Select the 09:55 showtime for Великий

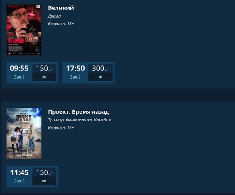point(19,68)
